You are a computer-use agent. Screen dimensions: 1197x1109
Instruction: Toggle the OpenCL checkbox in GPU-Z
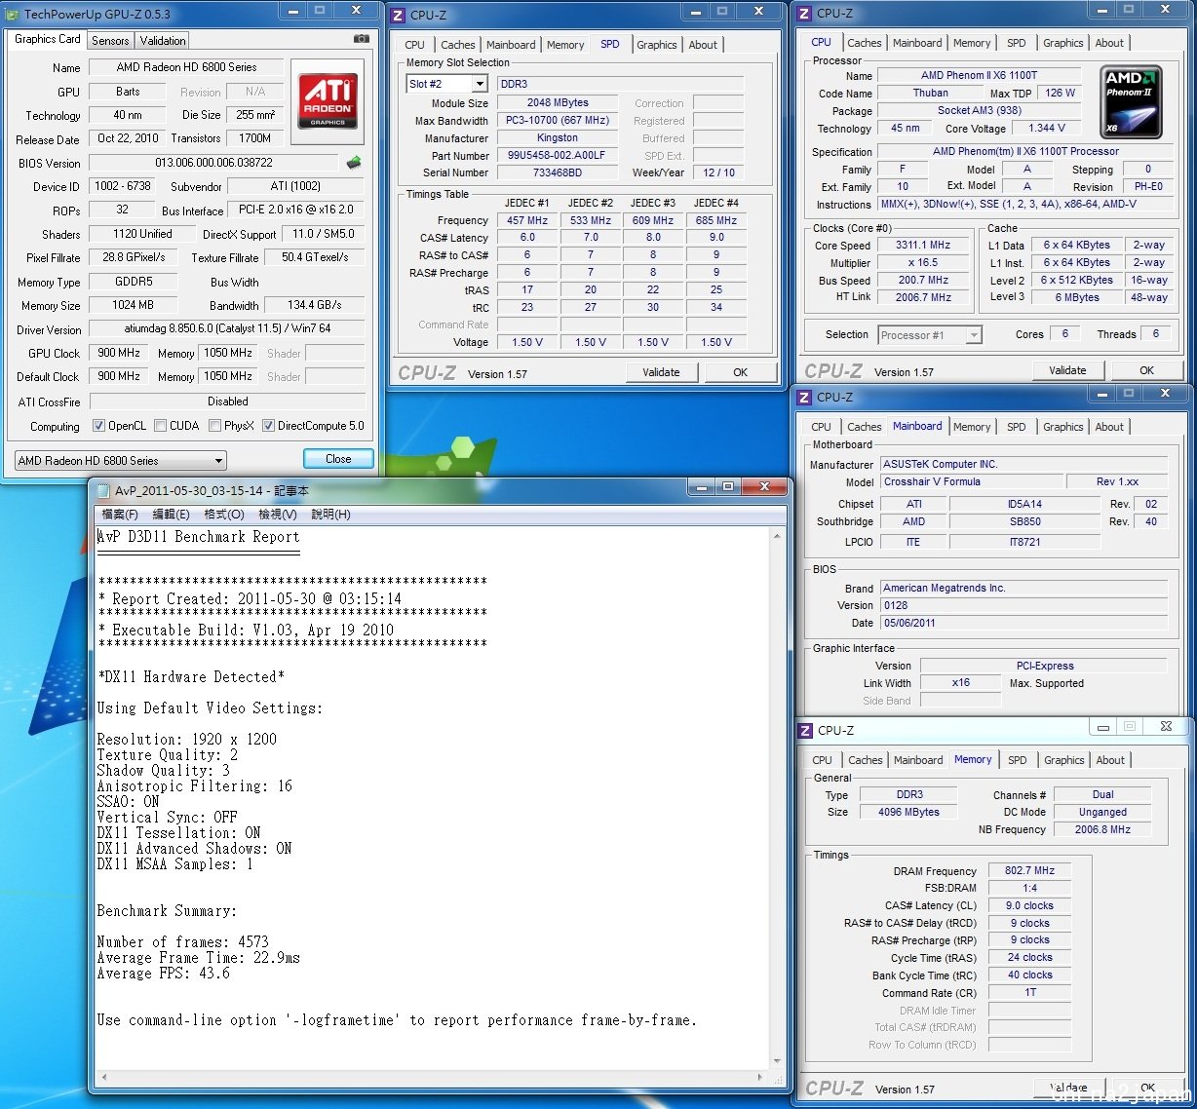(x=98, y=426)
